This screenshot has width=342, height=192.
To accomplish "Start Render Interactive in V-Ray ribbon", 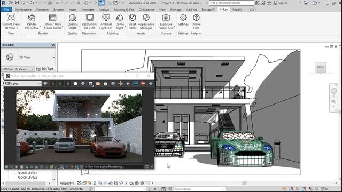I will point(32,22).
